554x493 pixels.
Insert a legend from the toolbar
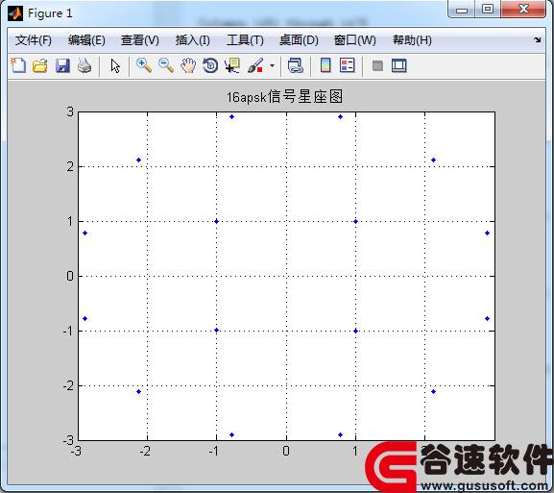coord(347,65)
